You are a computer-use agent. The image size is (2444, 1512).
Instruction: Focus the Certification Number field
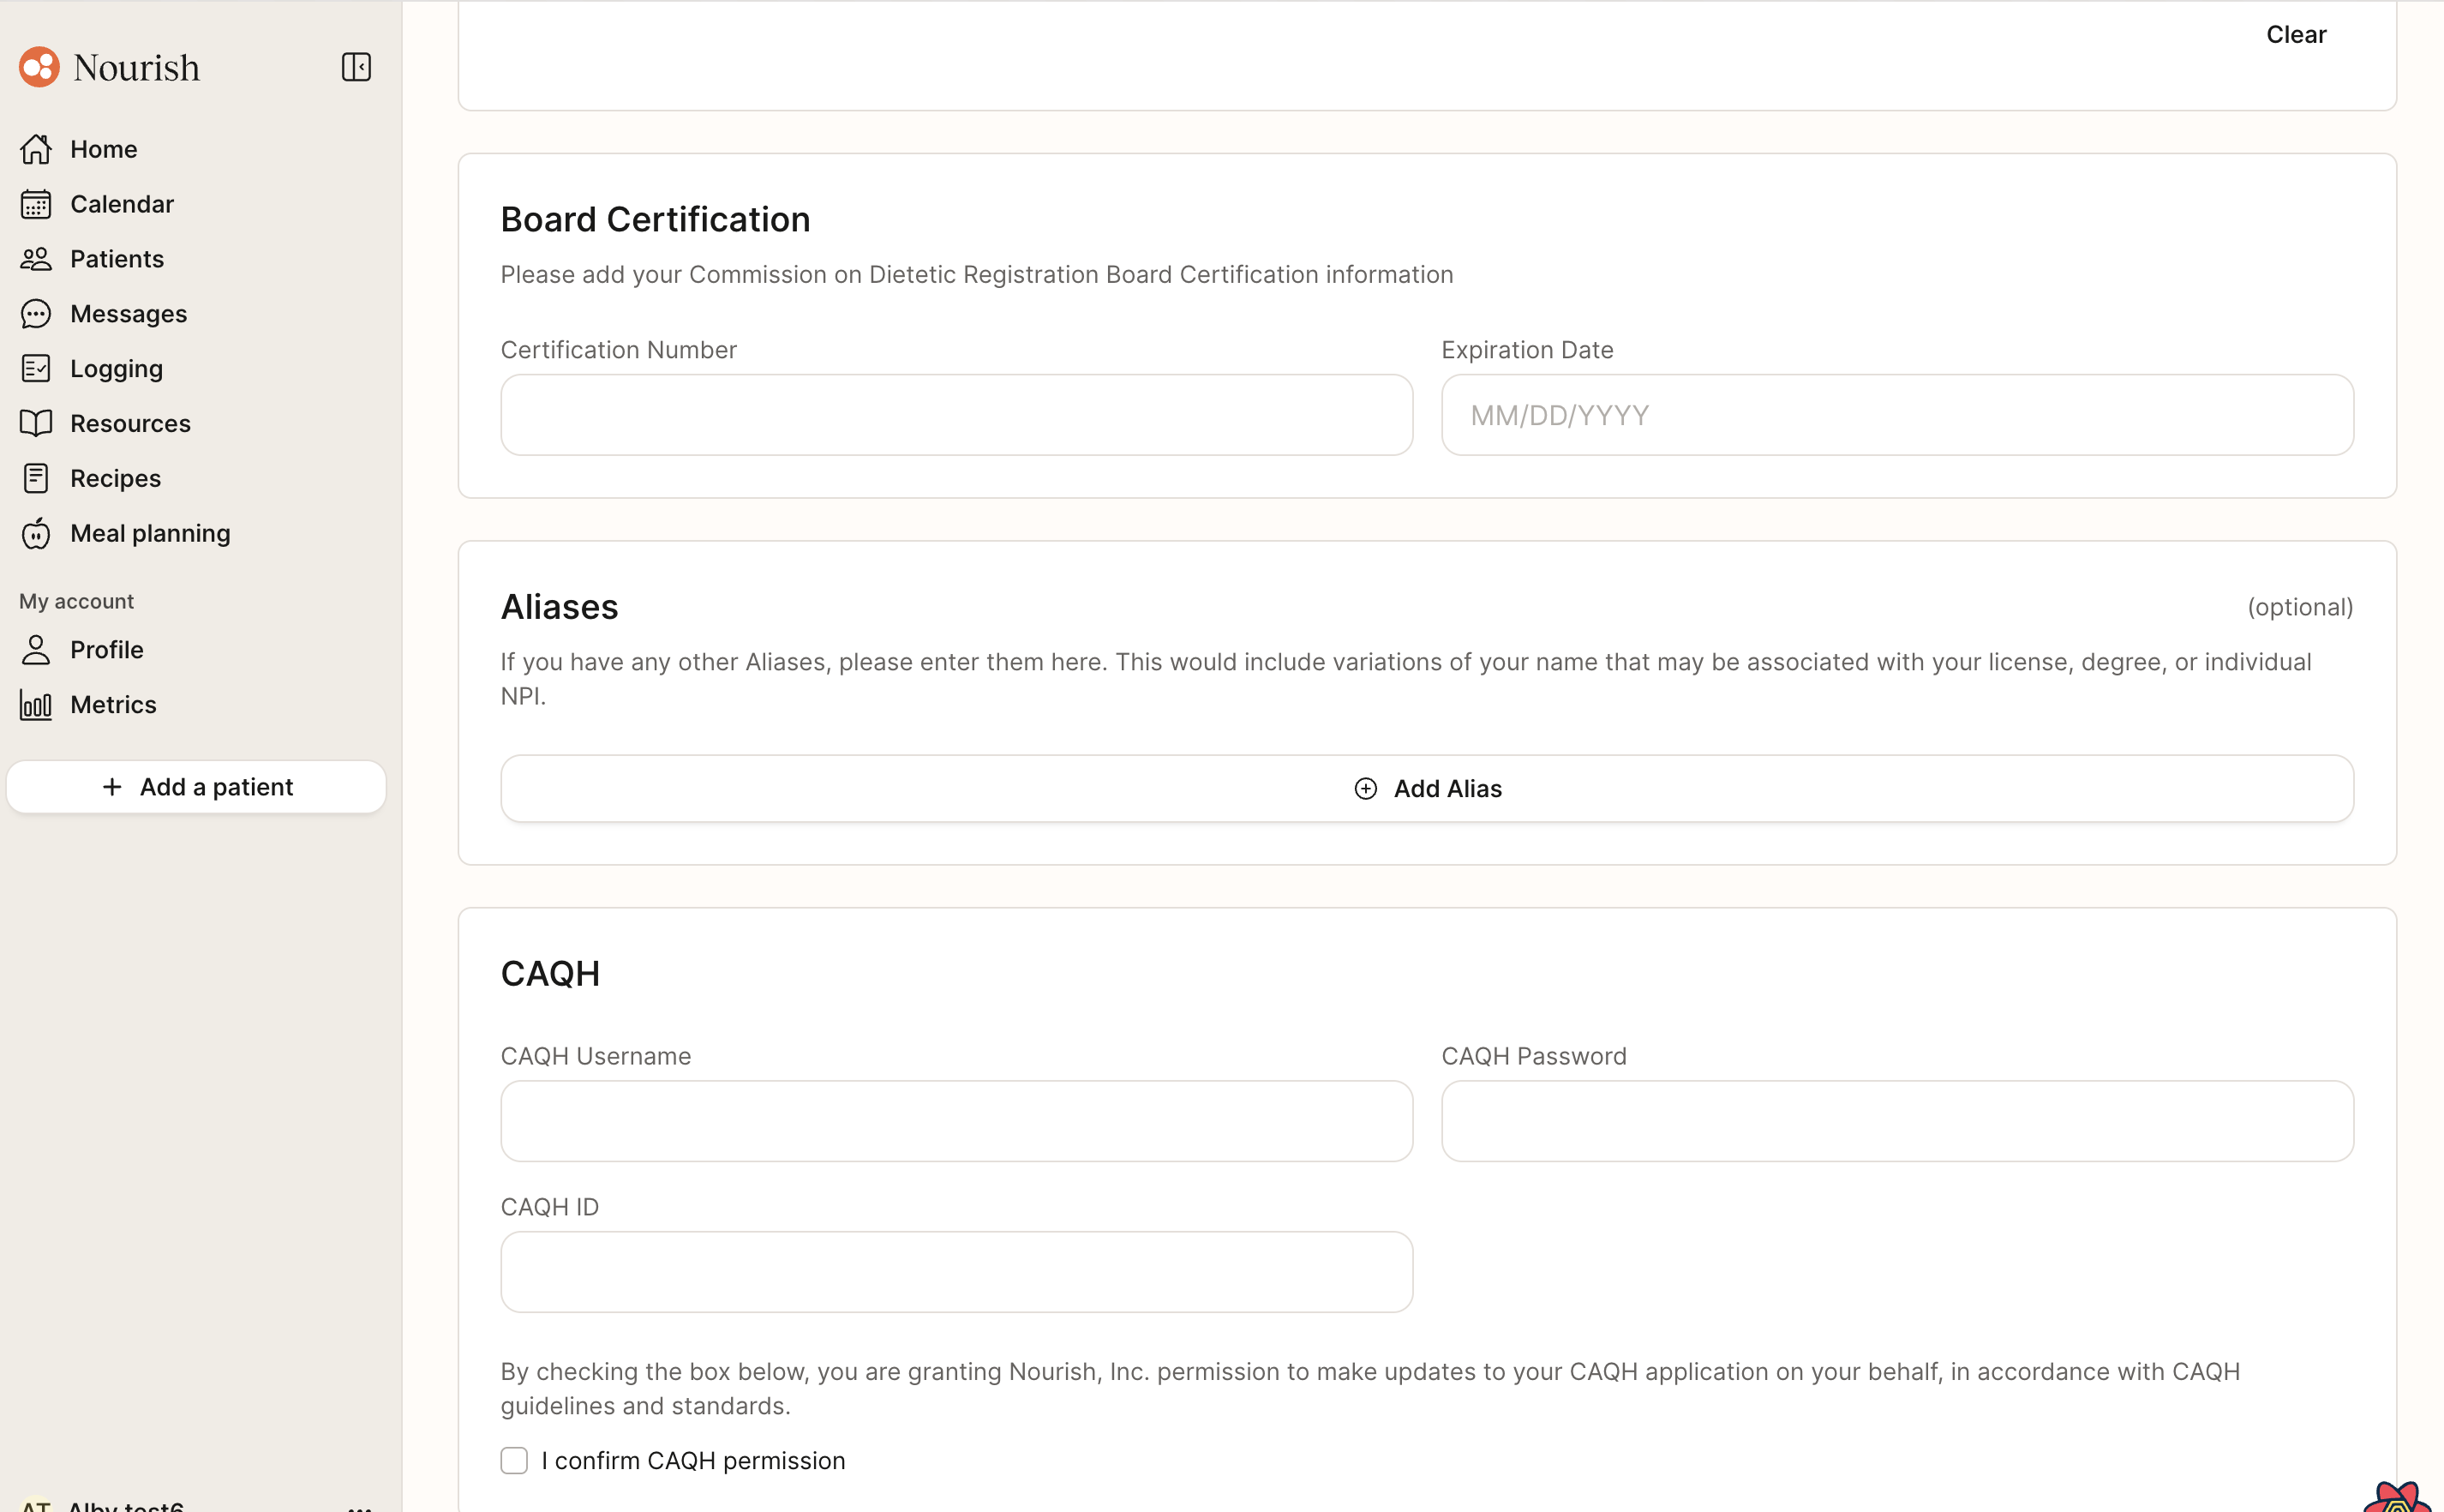coord(955,415)
